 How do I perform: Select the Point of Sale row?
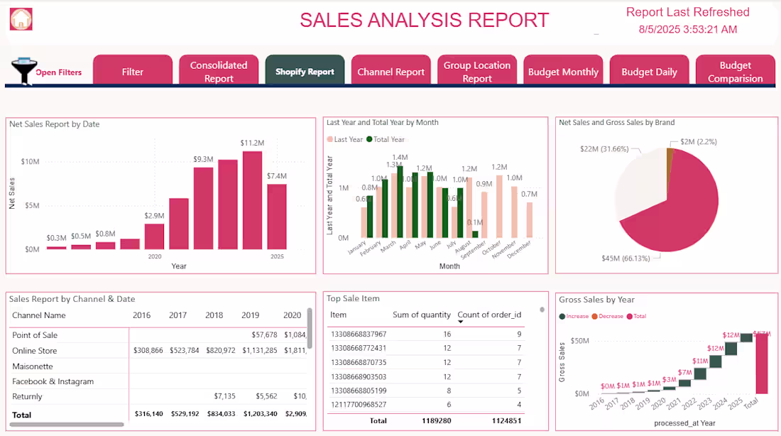coord(158,335)
